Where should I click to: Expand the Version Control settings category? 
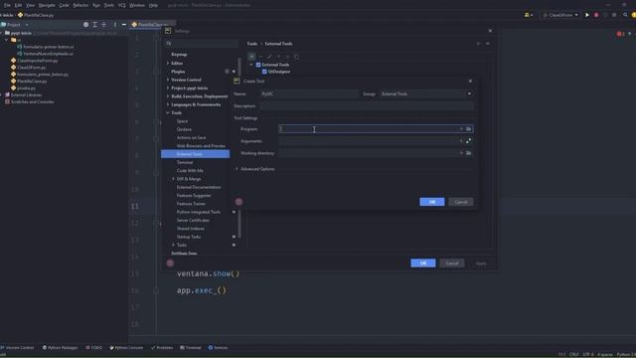168,80
